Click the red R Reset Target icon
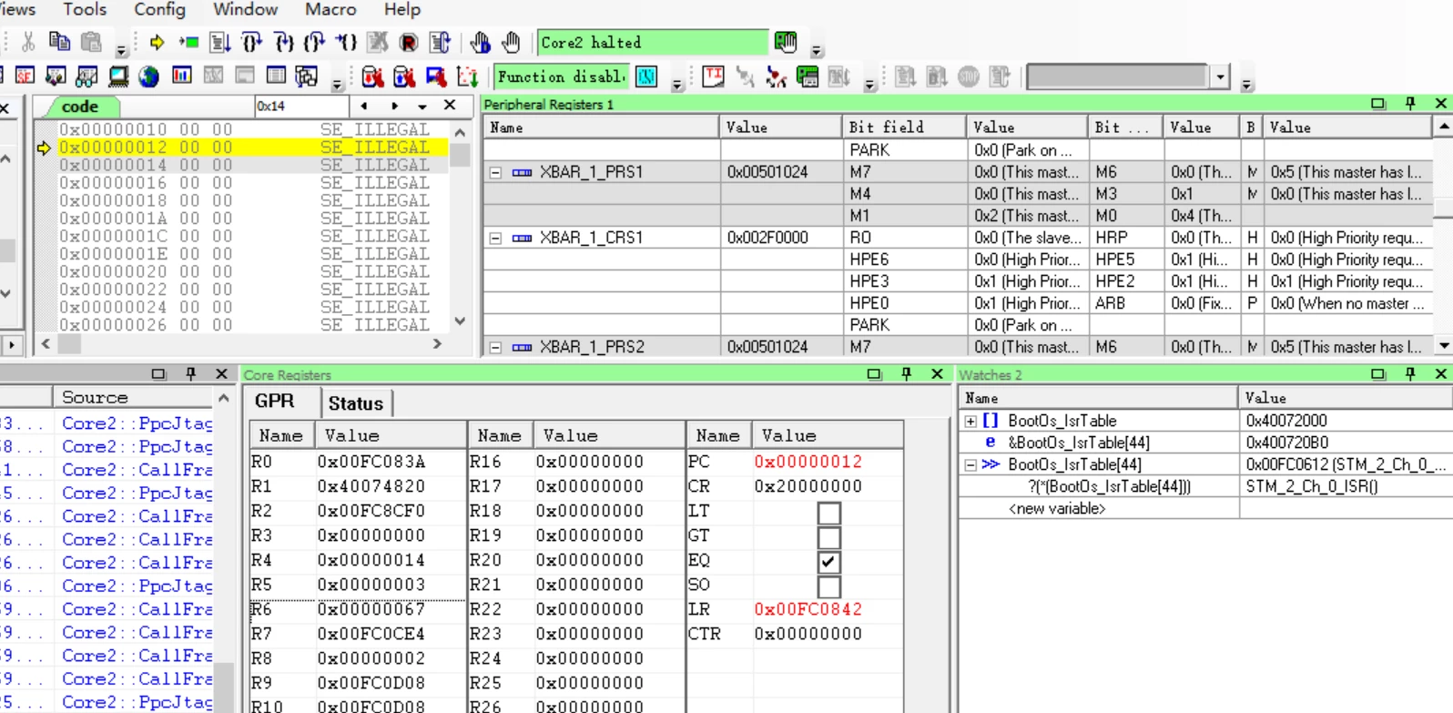The height and width of the screenshot is (713, 1453). point(409,42)
